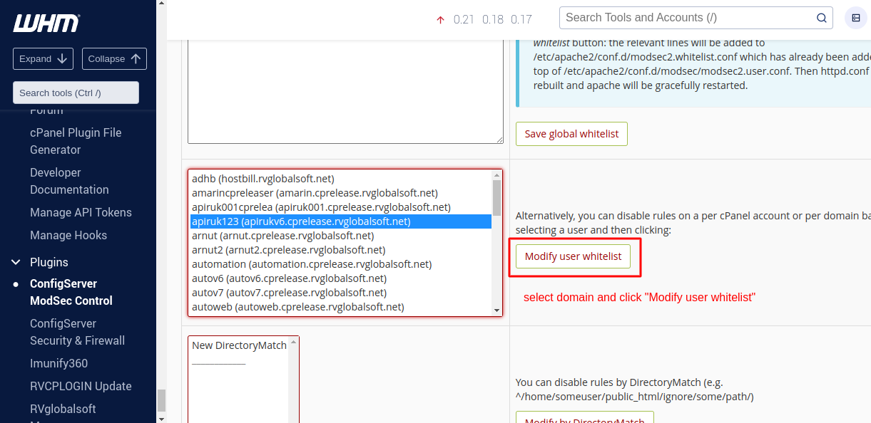
Task: Click the server load up-arrow indicator
Action: 440,19
